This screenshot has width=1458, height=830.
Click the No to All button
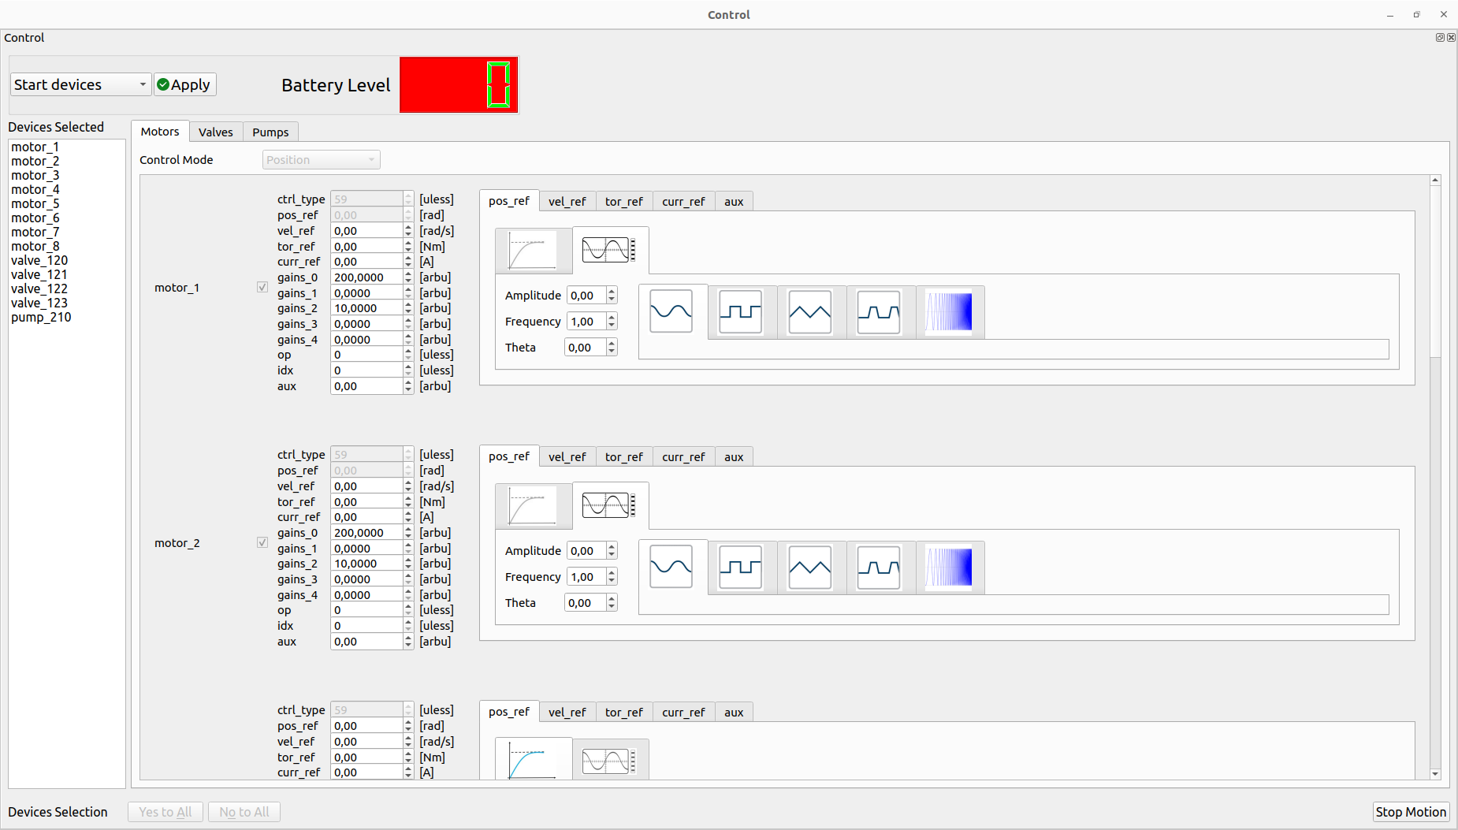click(244, 812)
